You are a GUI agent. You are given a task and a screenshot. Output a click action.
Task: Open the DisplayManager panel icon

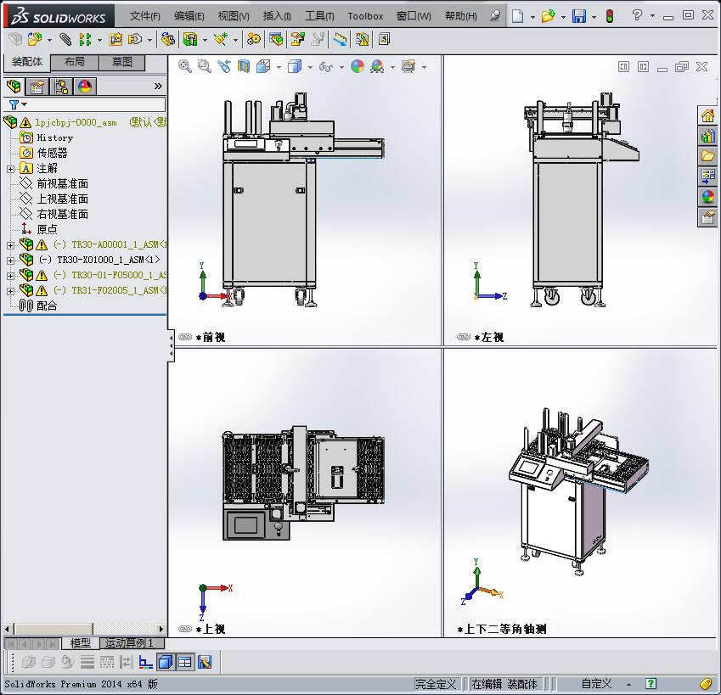[x=85, y=85]
